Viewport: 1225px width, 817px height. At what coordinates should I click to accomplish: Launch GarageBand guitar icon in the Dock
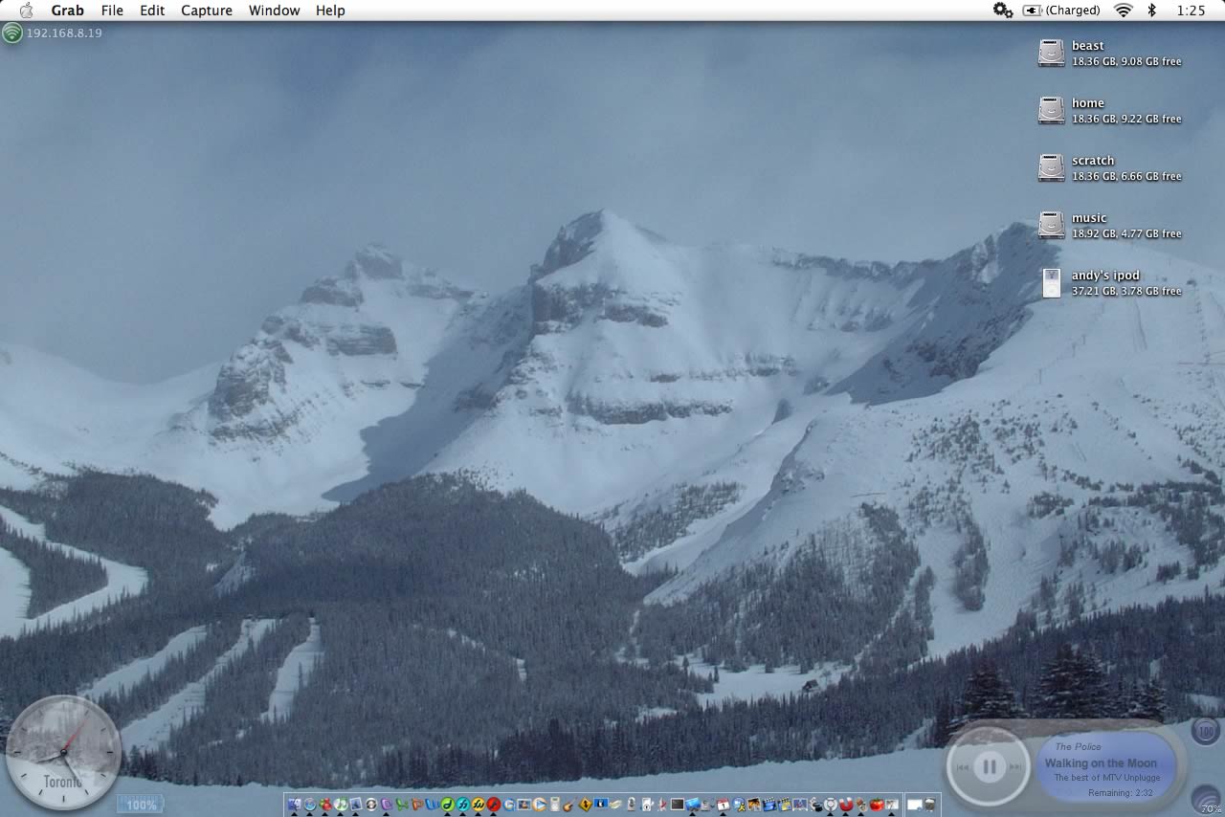[569, 805]
